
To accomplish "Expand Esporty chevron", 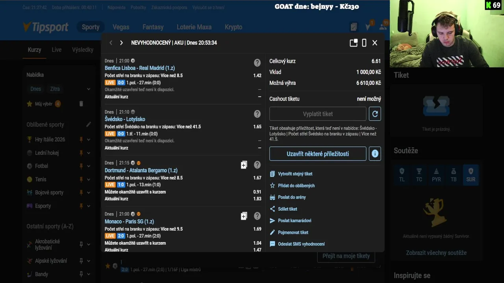I will [89, 206].
